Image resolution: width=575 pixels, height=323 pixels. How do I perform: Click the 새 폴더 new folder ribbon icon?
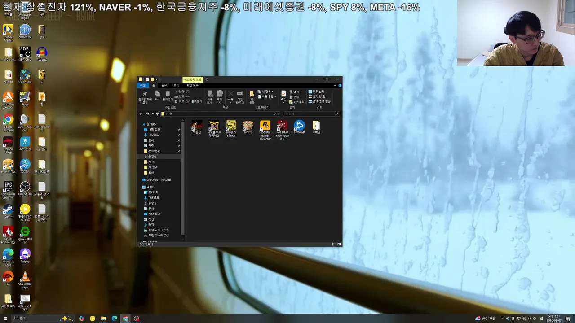(252, 97)
